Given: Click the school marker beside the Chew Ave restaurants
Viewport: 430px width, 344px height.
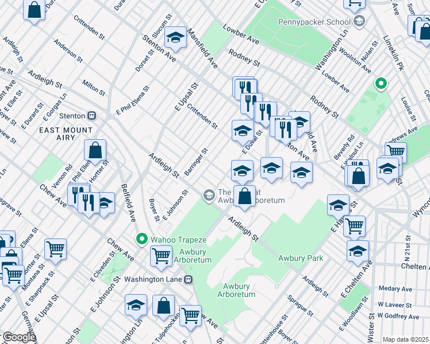Looking at the screenshot, I should click(x=107, y=205).
